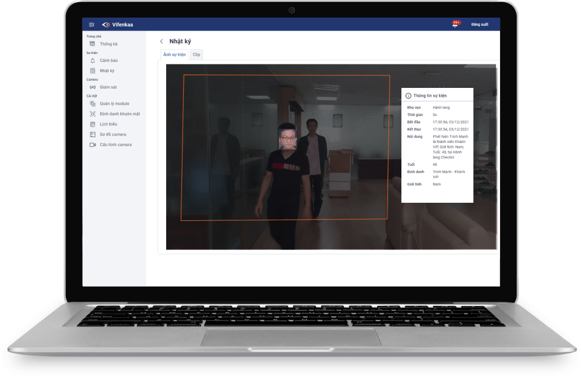This screenshot has width=581, height=378.
Task: Select the Định danh khuôn mặt face icon
Action: pos(92,114)
